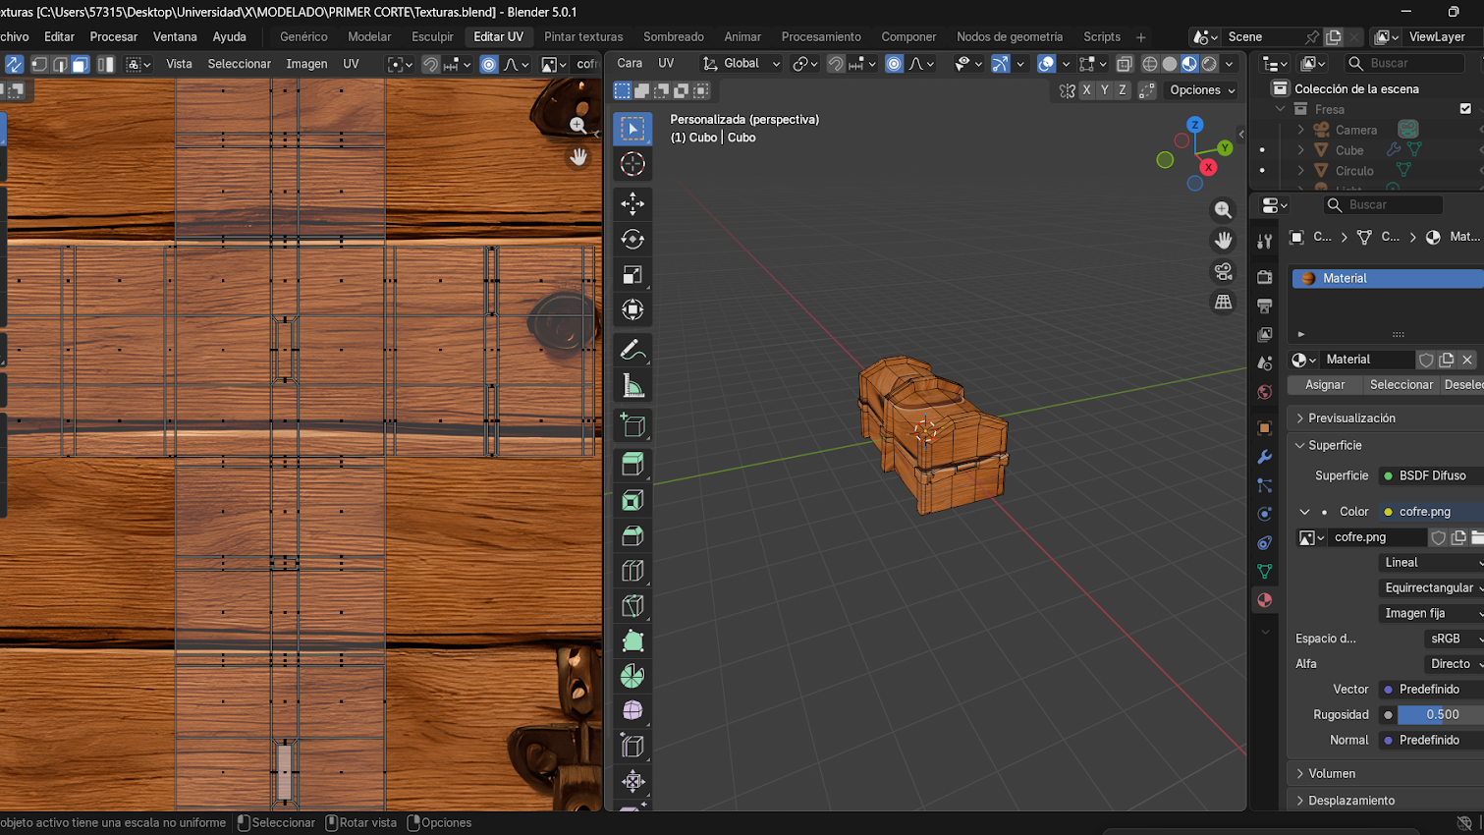Image resolution: width=1484 pixels, height=835 pixels.
Task: Click the camera view icon in viewport
Action: 1223,272
